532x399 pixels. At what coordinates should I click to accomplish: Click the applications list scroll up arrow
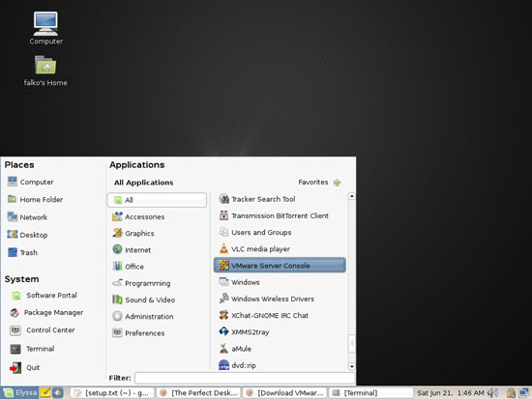pyautogui.click(x=352, y=196)
